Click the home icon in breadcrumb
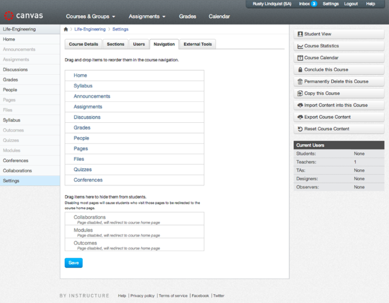The width and height of the screenshot is (389, 303). click(66, 29)
